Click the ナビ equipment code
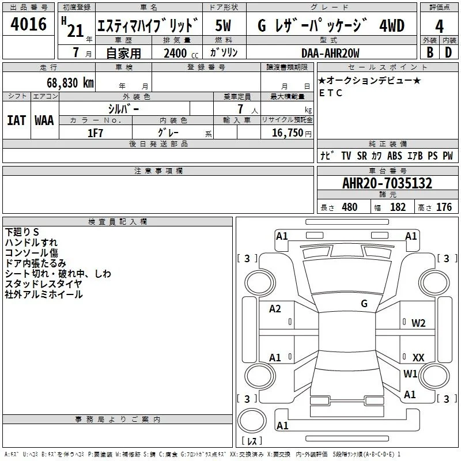The width and height of the screenshot is (461, 461). tap(327, 156)
